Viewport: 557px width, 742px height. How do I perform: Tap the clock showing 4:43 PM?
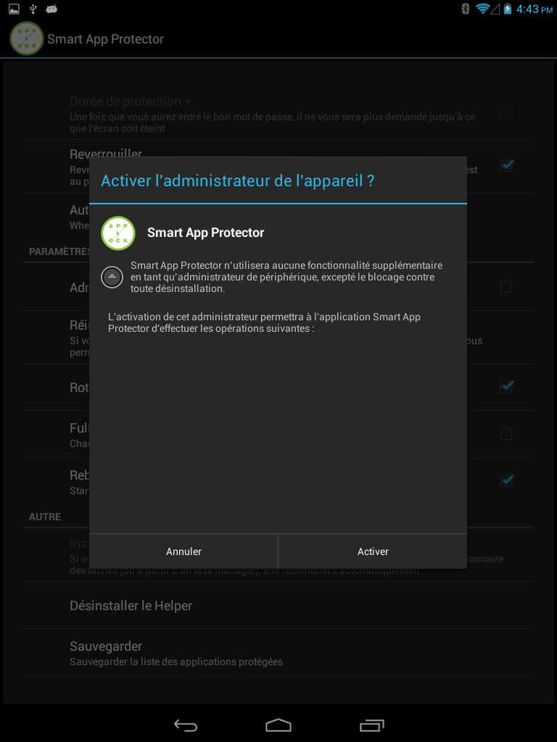point(535,9)
